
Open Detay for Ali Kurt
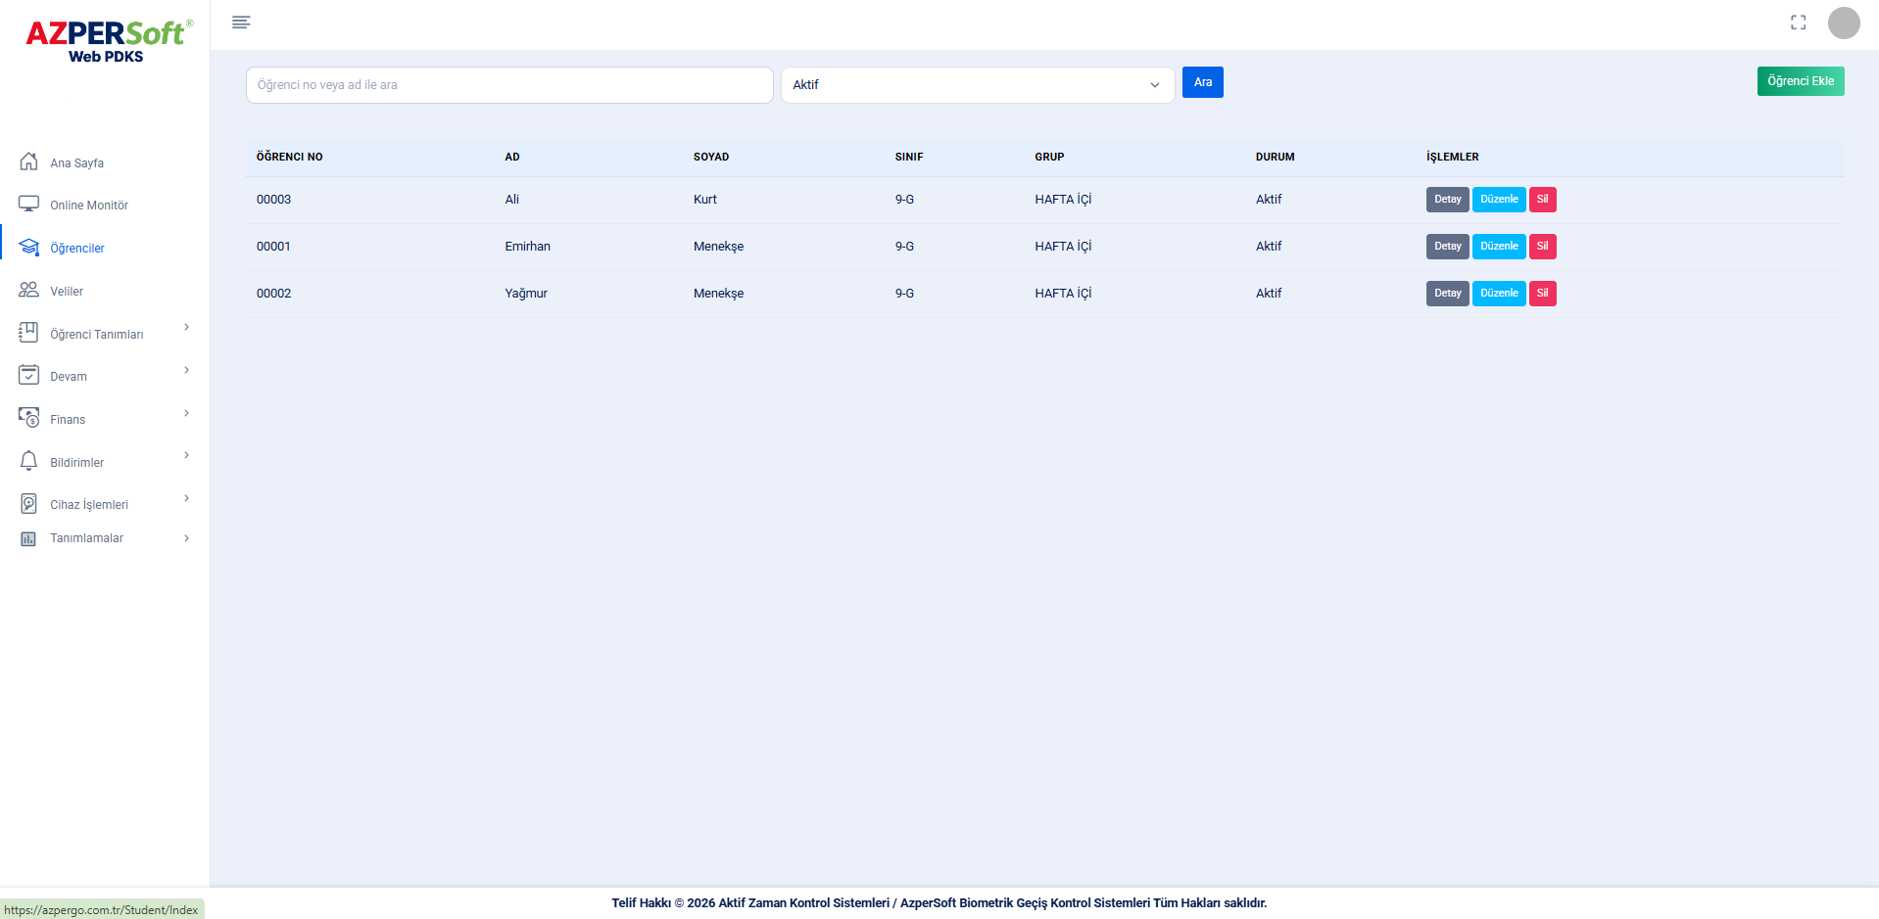(x=1447, y=200)
